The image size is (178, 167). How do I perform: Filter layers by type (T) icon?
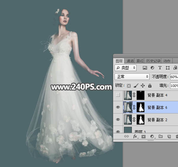pos(160,68)
